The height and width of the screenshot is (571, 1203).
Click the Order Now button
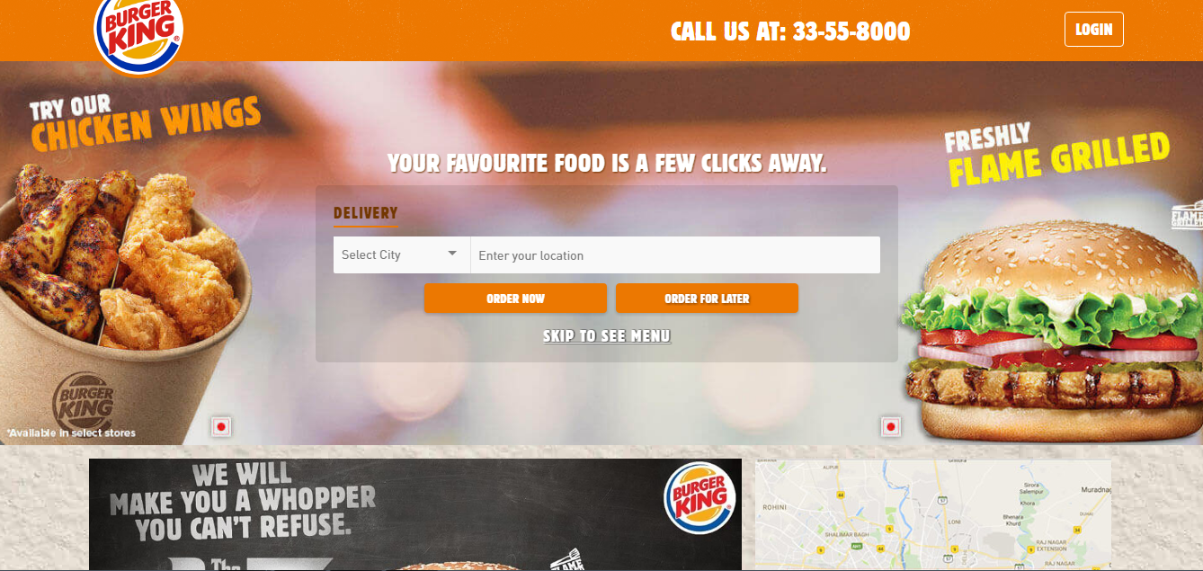(515, 299)
